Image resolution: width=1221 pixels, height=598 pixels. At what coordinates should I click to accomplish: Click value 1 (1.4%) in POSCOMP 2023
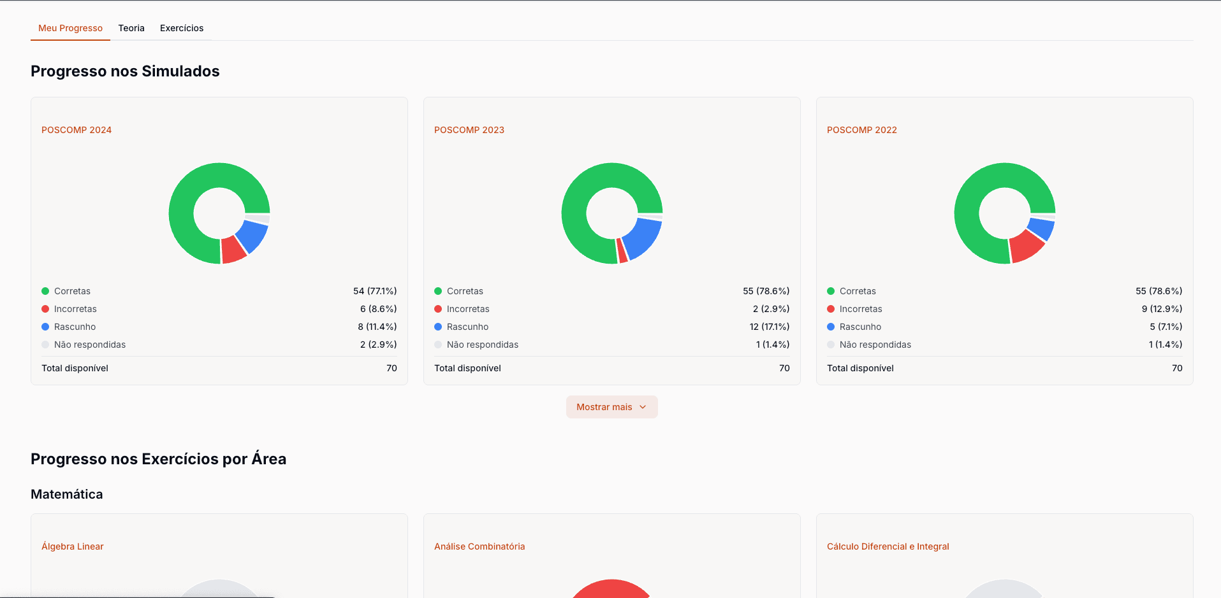coord(773,345)
